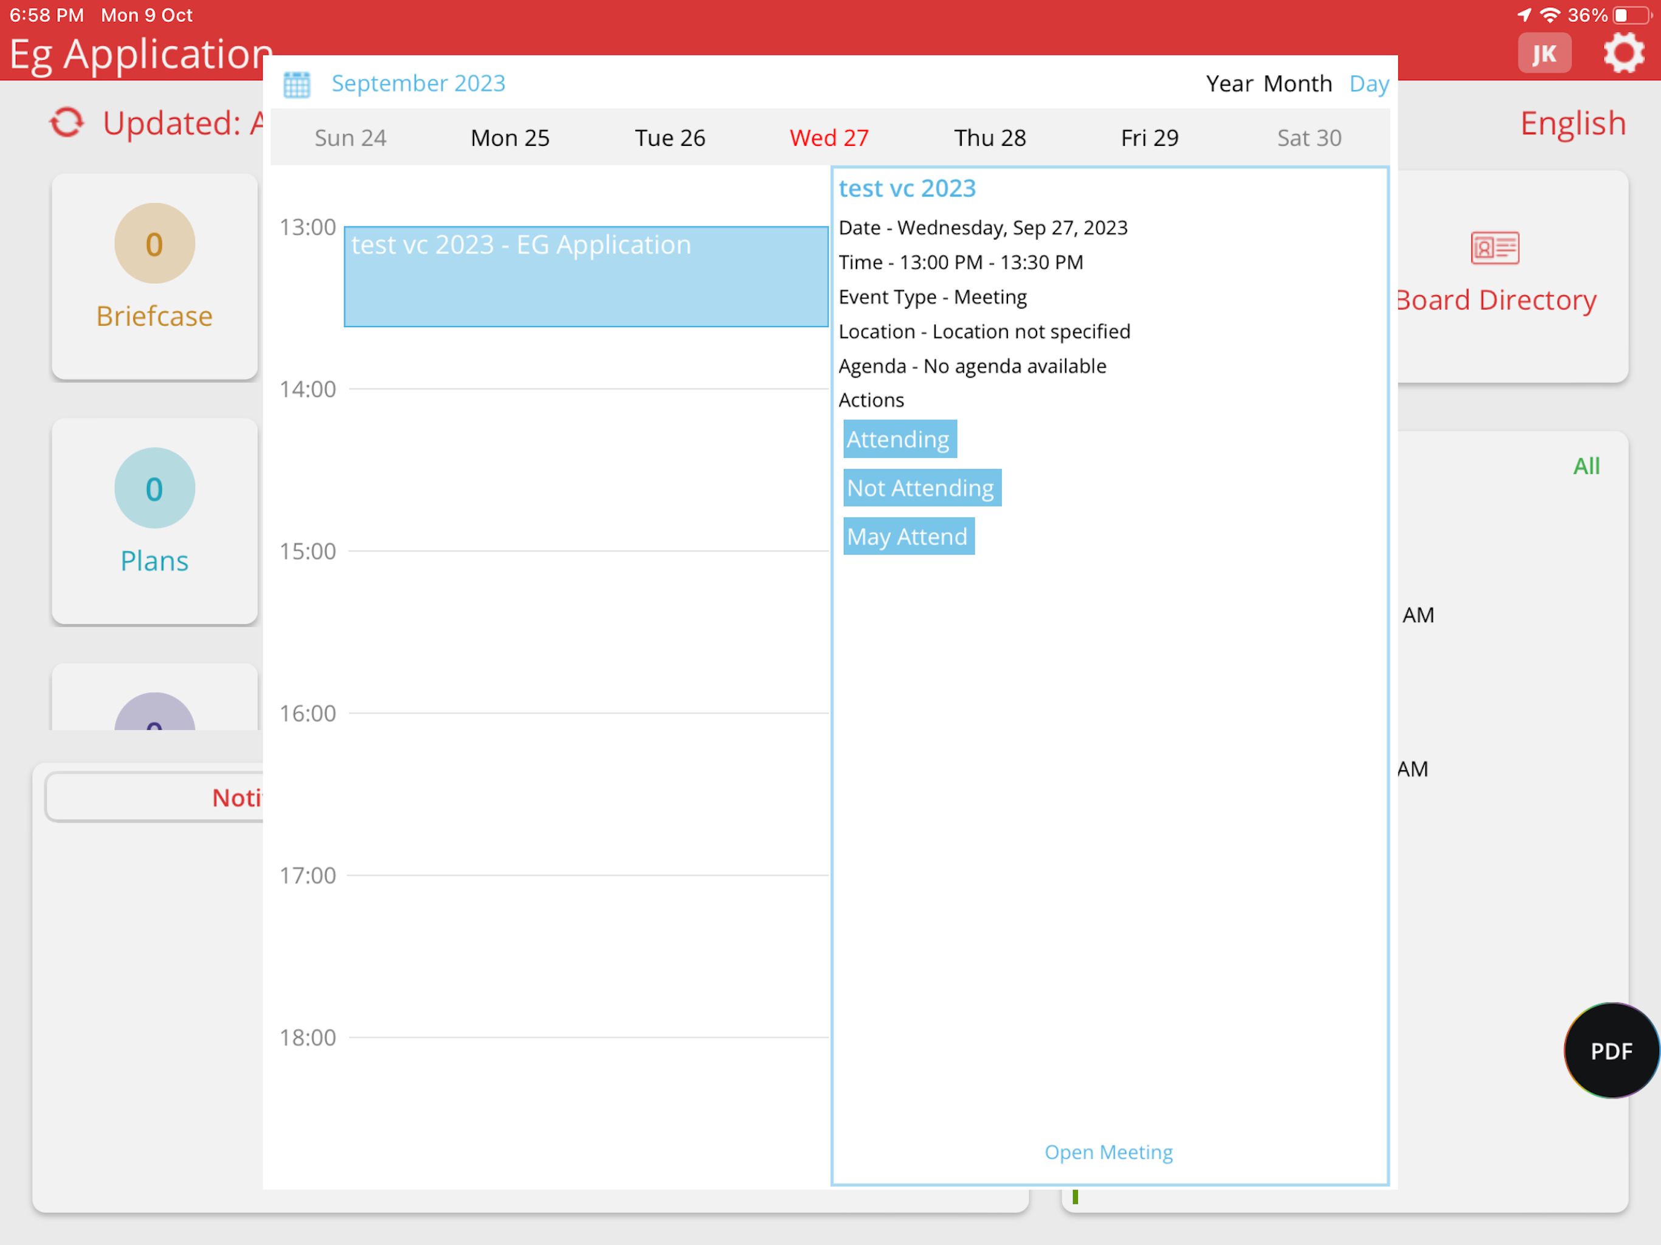Mark yourself as Attending
Image resolution: width=1661 pixels, height=1245 pixels.
[900, 438]
